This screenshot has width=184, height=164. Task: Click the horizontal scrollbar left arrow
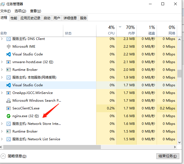point(1,147)
